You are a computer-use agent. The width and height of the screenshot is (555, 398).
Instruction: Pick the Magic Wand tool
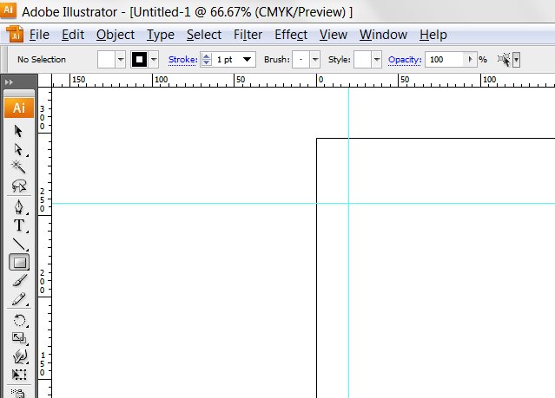[x=19, y=166]
